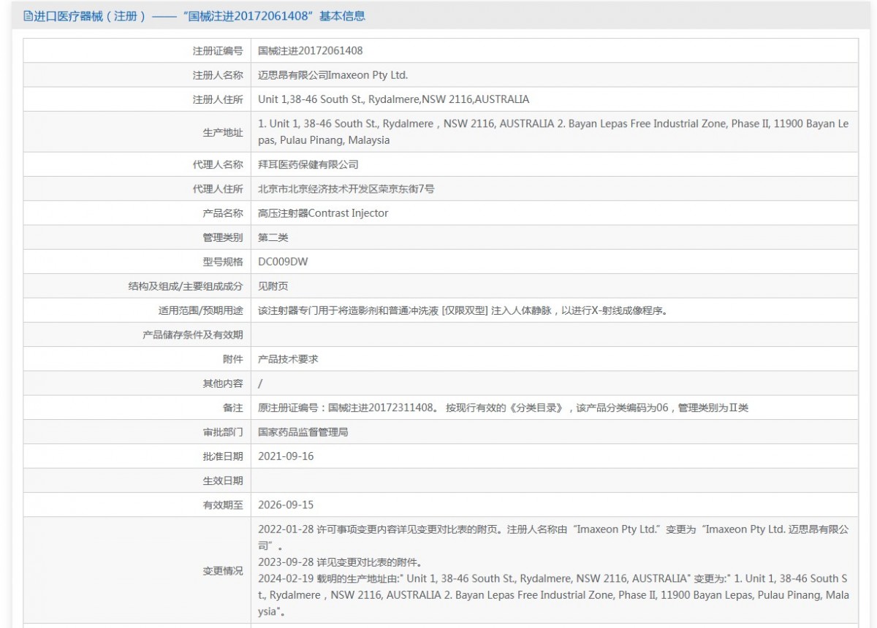The height and width of the screenshot is (628, 877).
Task: Select the production address with Bayan Lepas Free Industrial Zone
Action: (x=553, y=131)
